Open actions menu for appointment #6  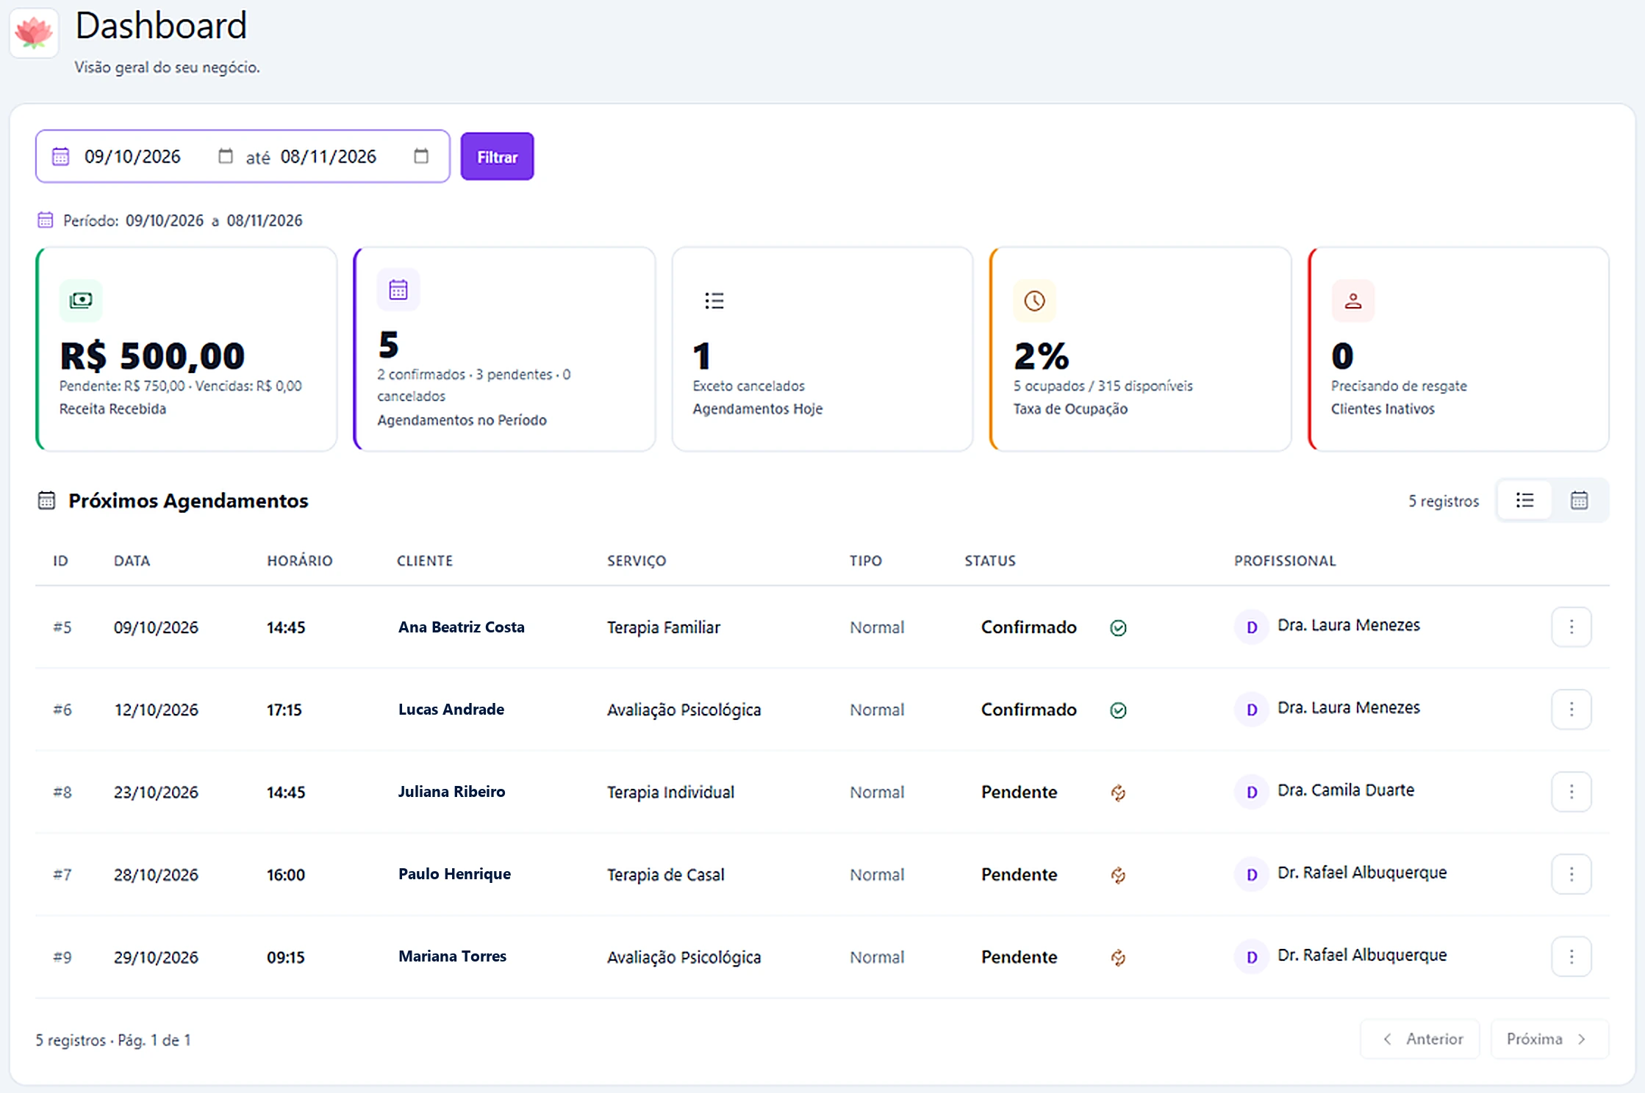coord(1571,709)
